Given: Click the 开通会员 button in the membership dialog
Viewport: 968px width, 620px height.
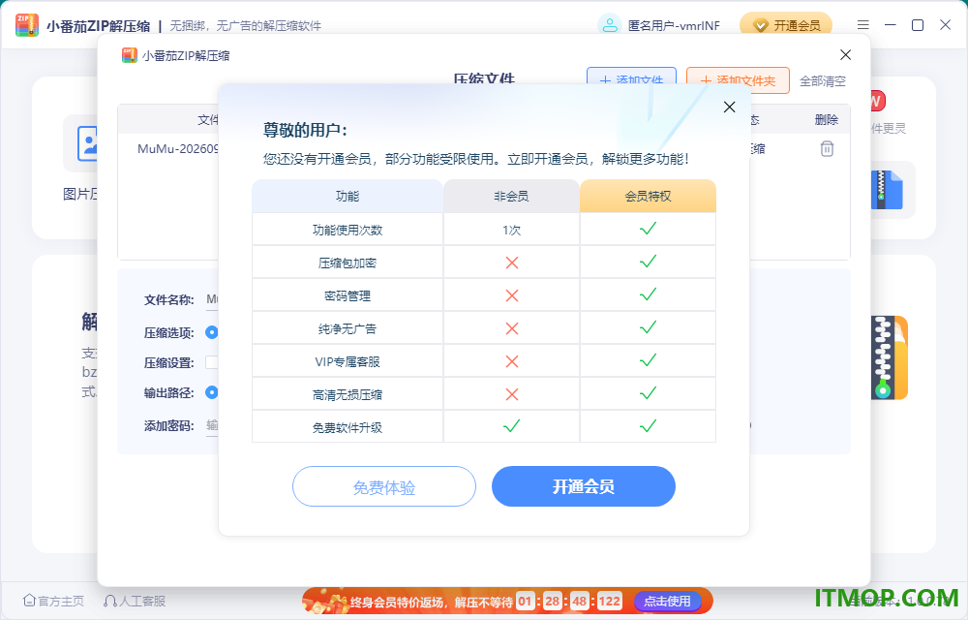Looking at the screenshot, I should click(584, 486).
